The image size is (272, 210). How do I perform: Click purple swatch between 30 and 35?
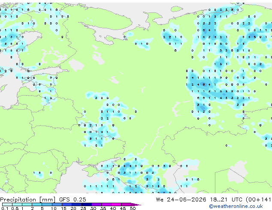point(96,204)
